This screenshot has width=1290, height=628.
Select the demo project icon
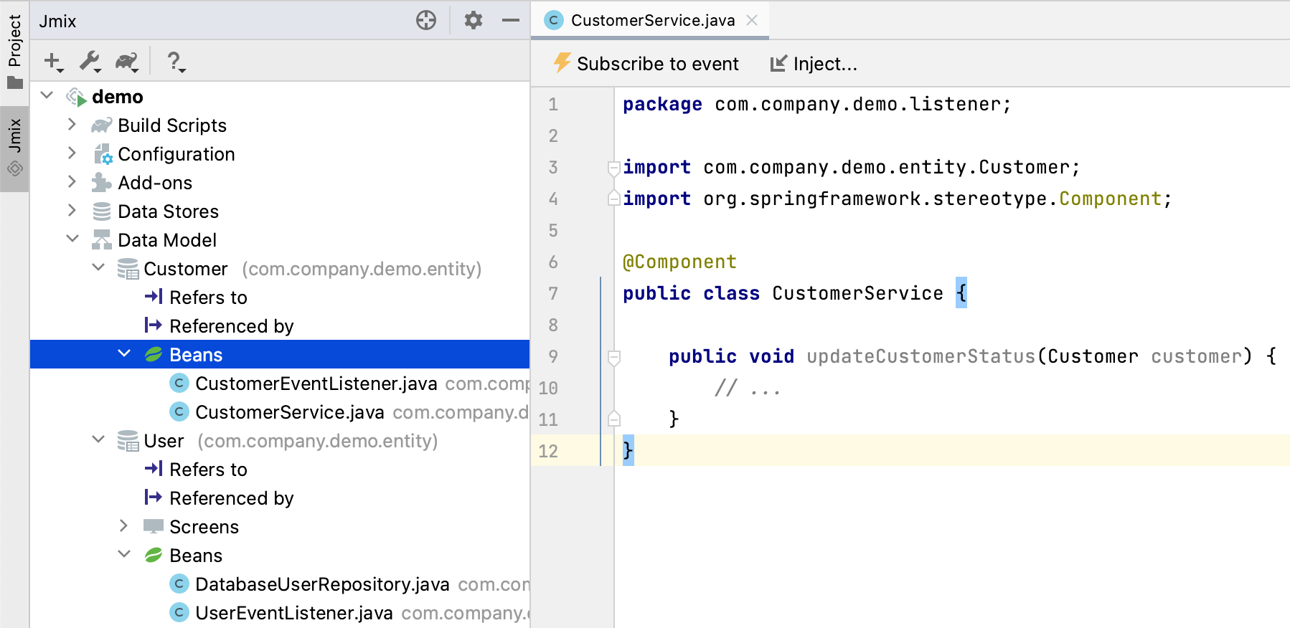(x=76, y=97)
